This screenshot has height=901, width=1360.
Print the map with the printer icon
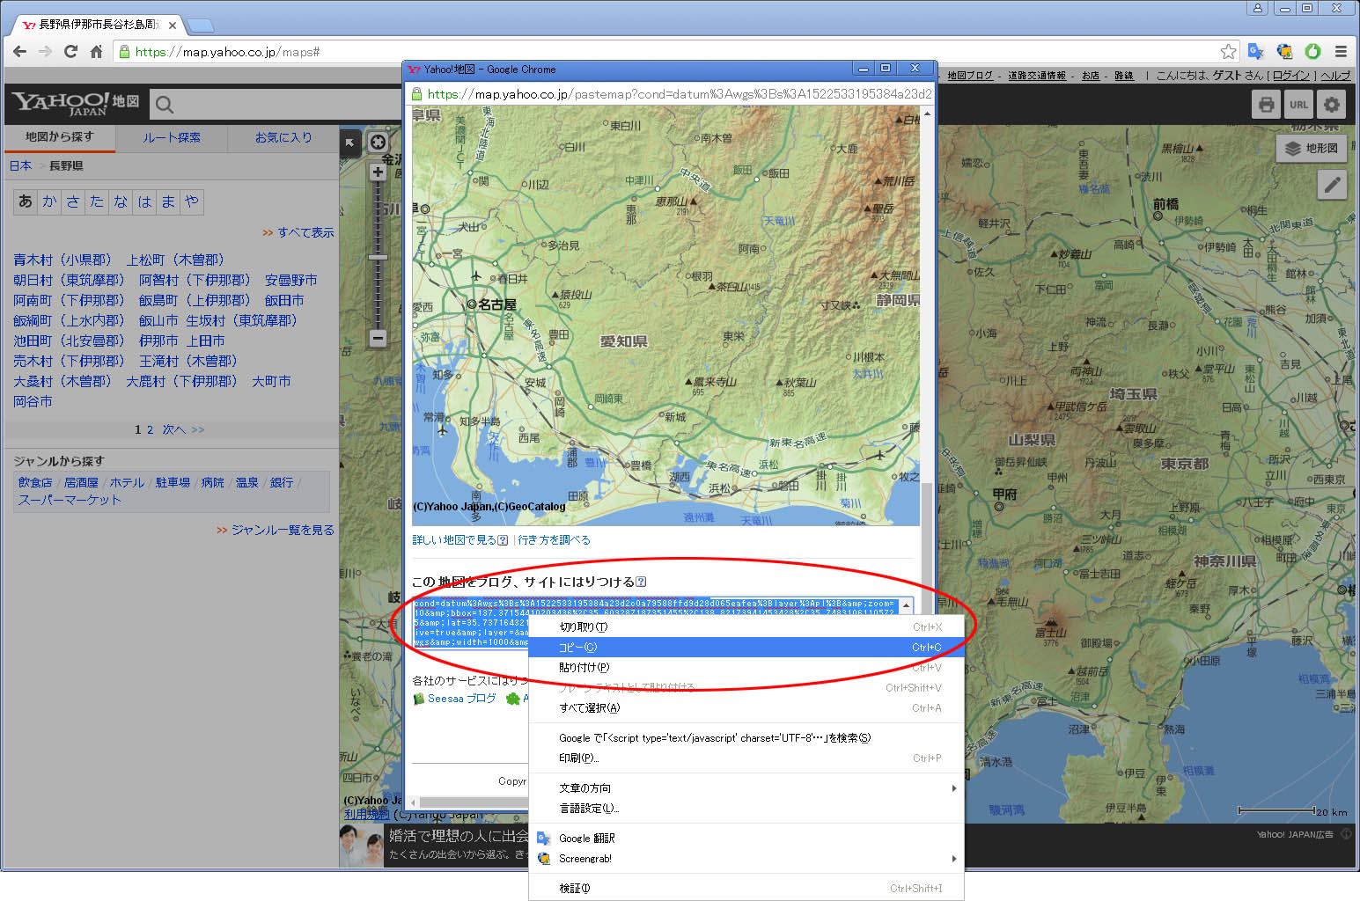(1266, 105)
